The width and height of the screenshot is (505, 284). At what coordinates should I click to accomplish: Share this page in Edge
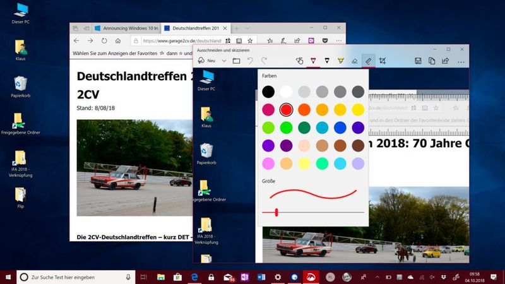tap(297, 41)
